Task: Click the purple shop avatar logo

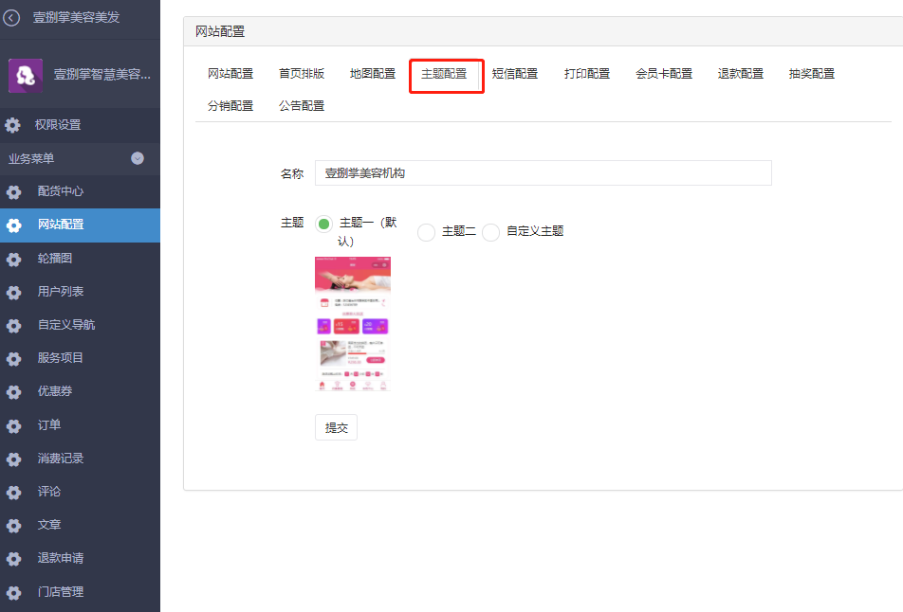Action: point(26,76)
